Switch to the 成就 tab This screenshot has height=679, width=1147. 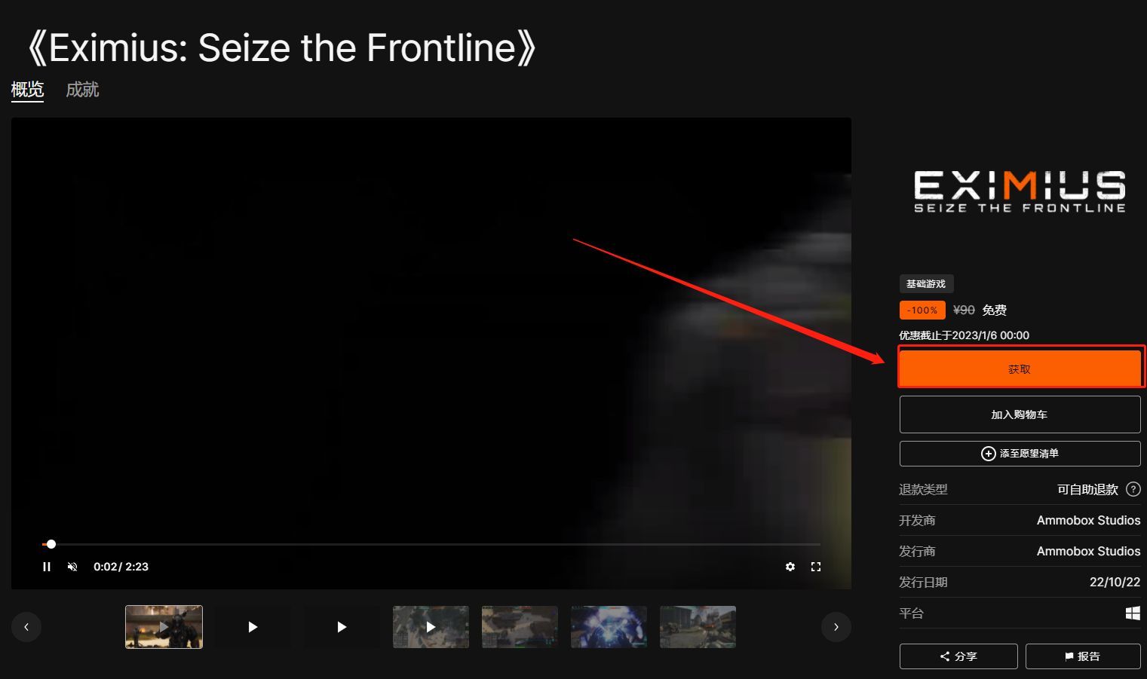pyautogui.click(x=82, y=90)
